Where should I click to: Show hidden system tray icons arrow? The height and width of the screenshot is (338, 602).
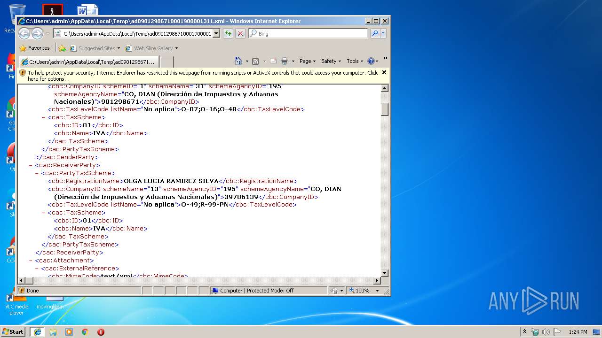525,331
